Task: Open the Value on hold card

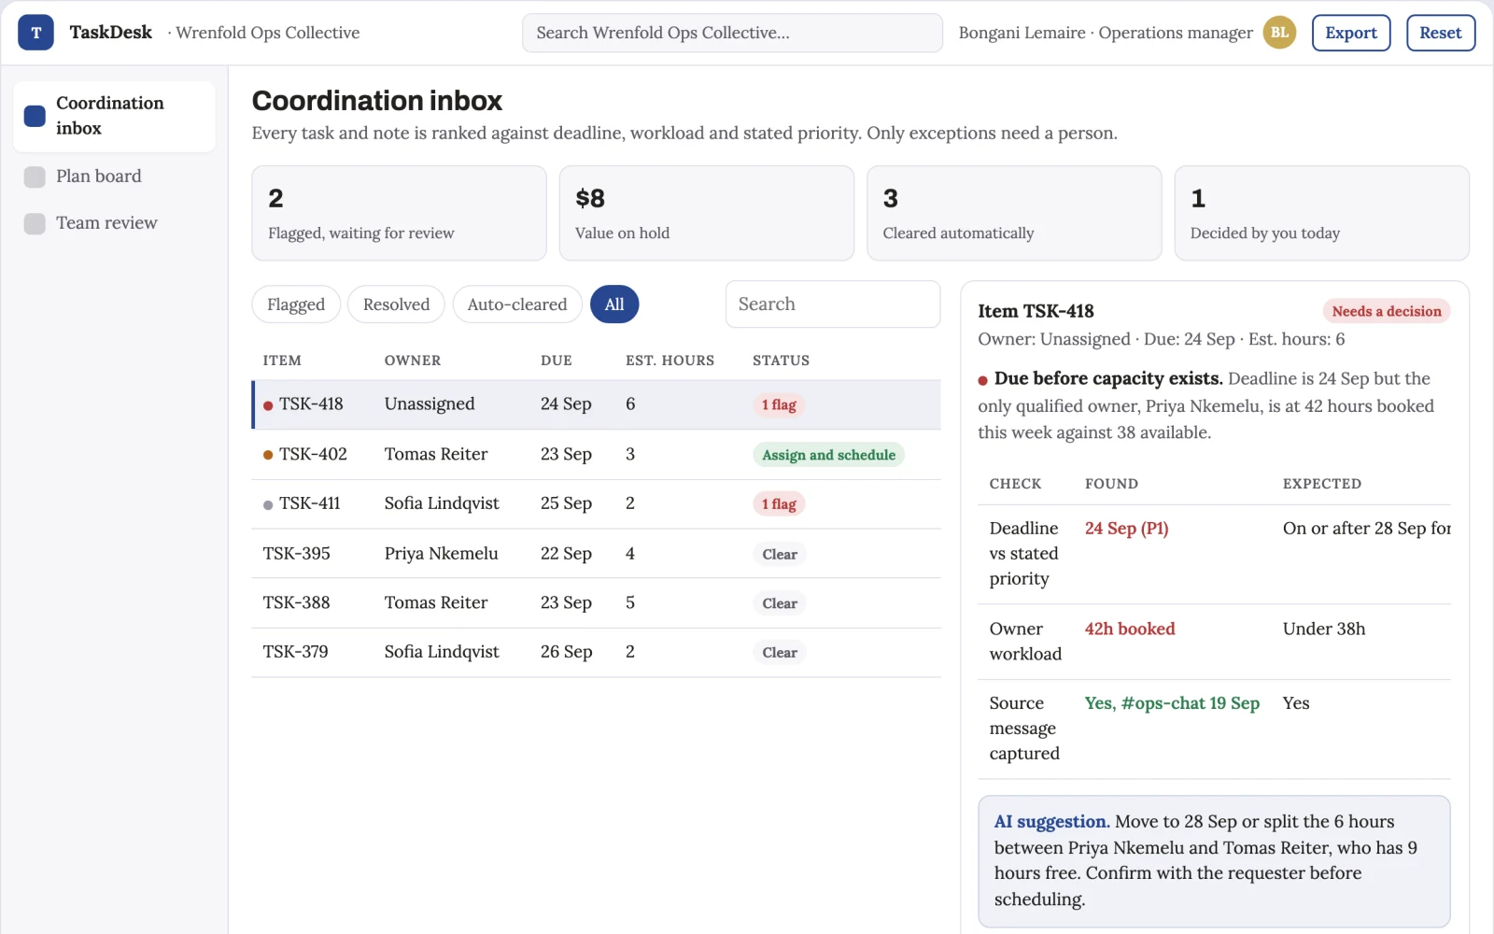Action: click(x=706, y=213)
